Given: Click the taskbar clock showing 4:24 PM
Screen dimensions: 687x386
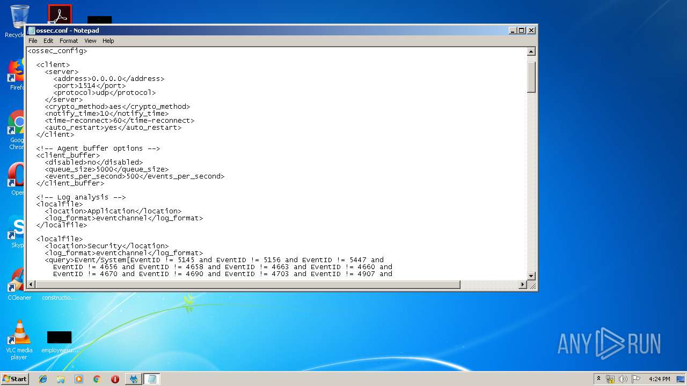Looking at the screenshot, I should (659, 379).
